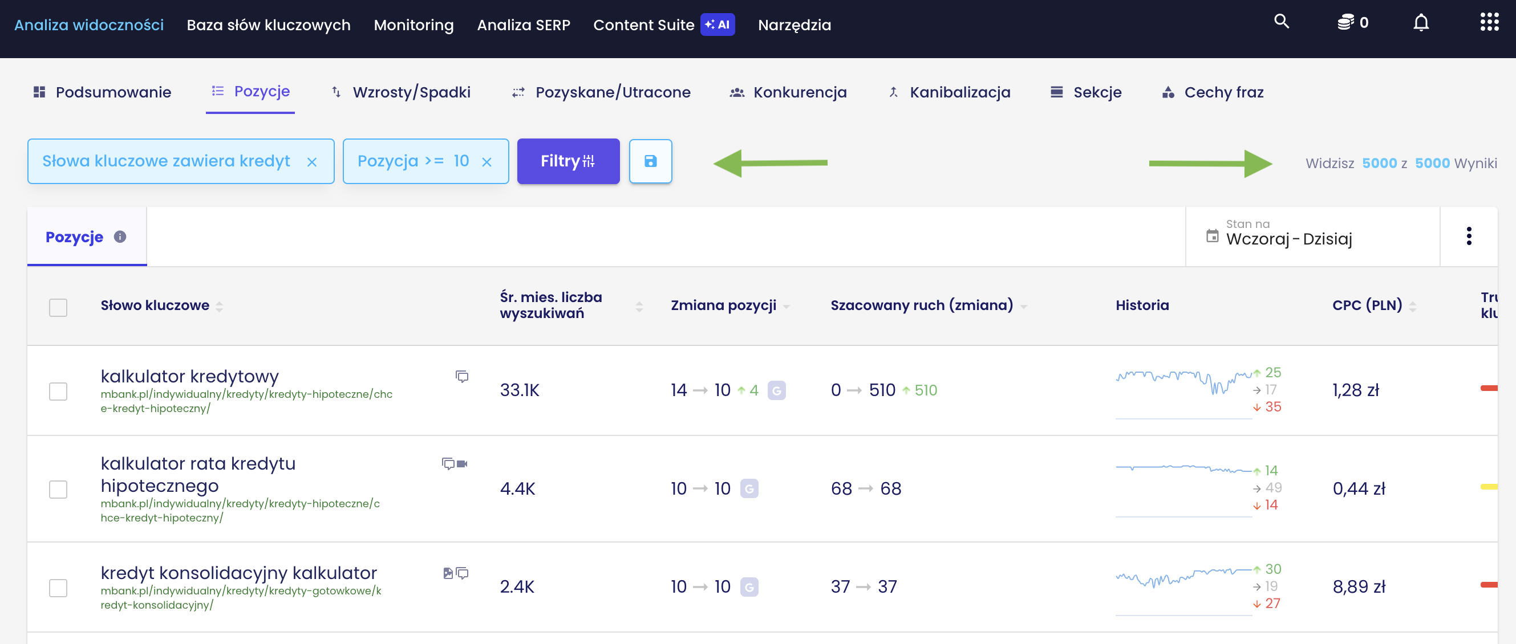The width and height of the screenshot is (1516, 644).
Task: Sort by CPC (PLN) column arrows
Action: click(1412, 307)
